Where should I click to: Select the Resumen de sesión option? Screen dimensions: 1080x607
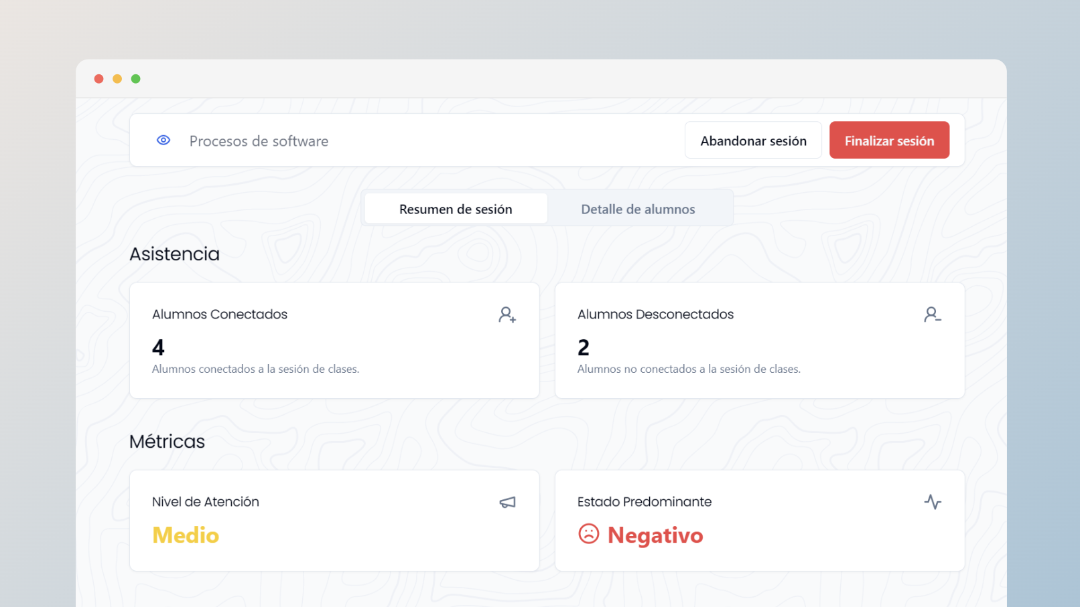pyautogui.click(x=455, y=209)
